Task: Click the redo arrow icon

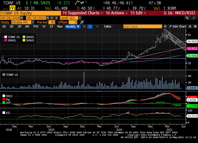Action: click(x=194, y=18)
